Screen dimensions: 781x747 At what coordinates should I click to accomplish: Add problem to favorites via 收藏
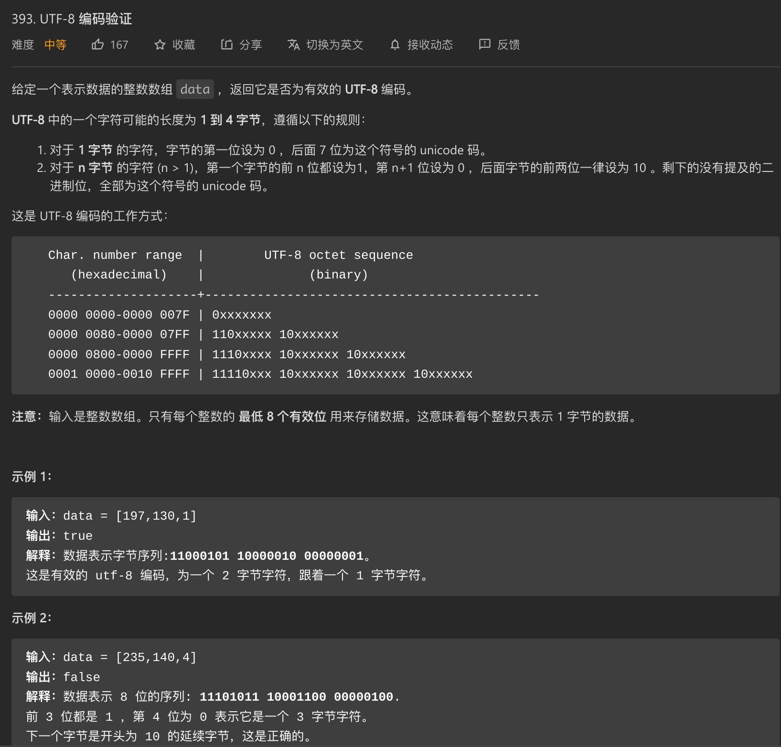tap(184, 45)
